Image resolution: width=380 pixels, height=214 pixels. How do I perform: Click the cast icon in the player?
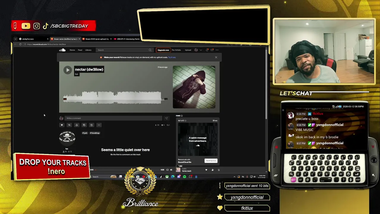[x=167, y=170]
